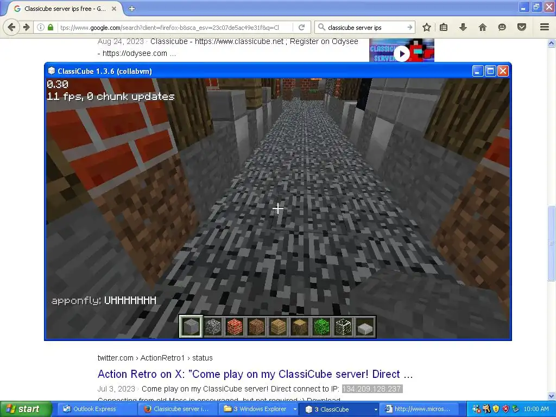
Task: Switch to Classicube server Firefox taskbar button
Action: coord(176,409)
